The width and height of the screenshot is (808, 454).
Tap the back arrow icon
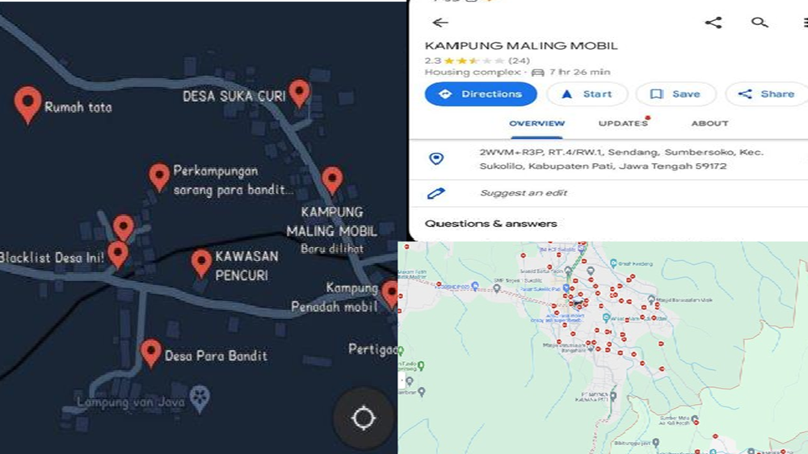(x=440, y=23)
